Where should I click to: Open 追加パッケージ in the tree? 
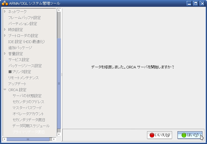[20, 48]
